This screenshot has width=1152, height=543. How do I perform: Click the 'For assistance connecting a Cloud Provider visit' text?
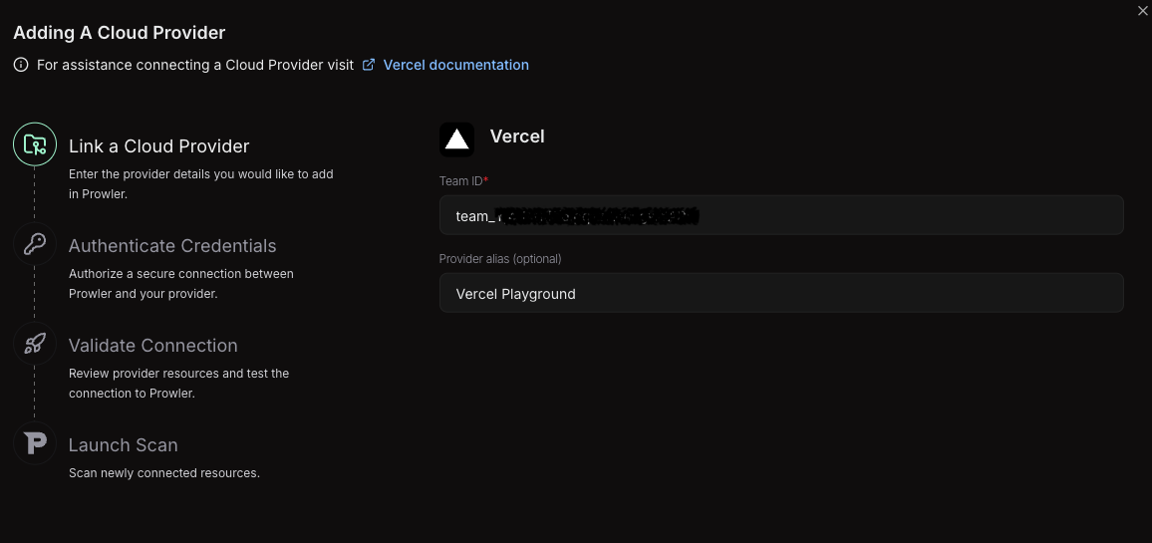195,65
